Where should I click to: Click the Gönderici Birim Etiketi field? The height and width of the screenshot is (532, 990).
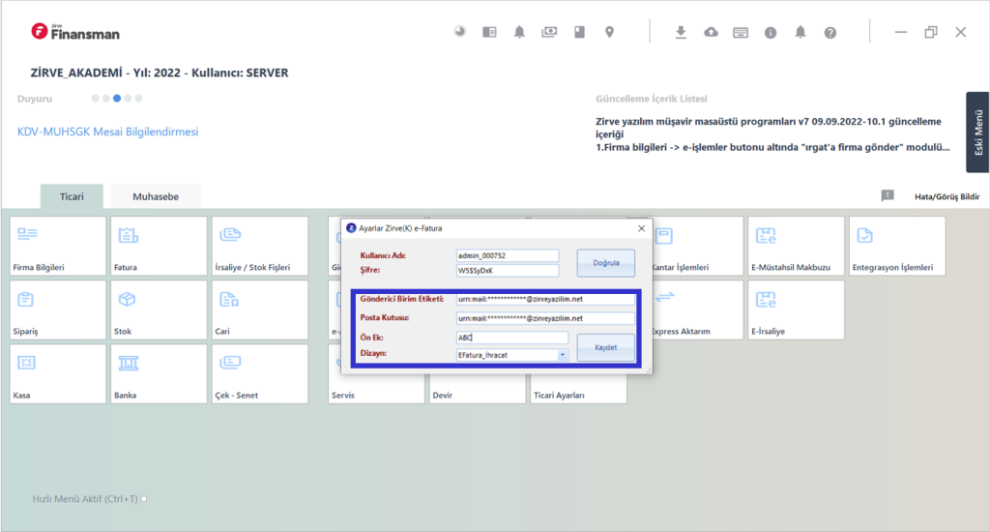pos(545,299)
